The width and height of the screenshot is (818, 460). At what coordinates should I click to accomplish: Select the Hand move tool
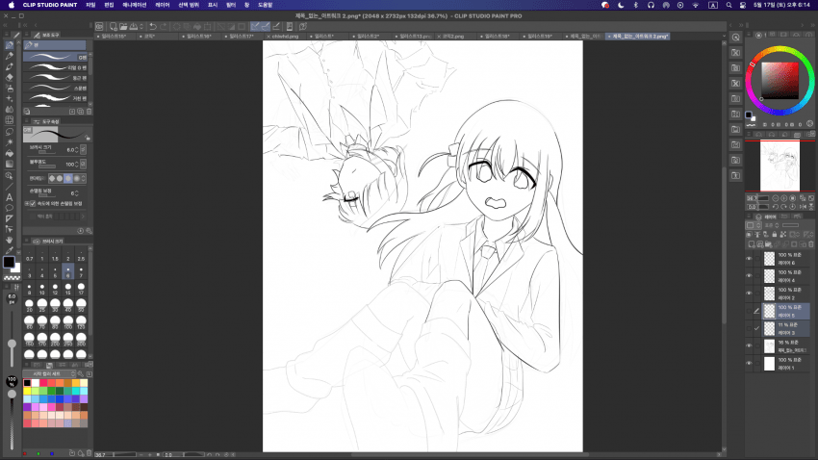pyautogui.click(x=9, y=240)
